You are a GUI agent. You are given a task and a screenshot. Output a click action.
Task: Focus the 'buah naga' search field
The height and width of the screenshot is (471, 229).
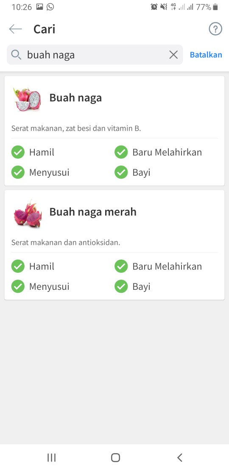[x=95, y=55]
